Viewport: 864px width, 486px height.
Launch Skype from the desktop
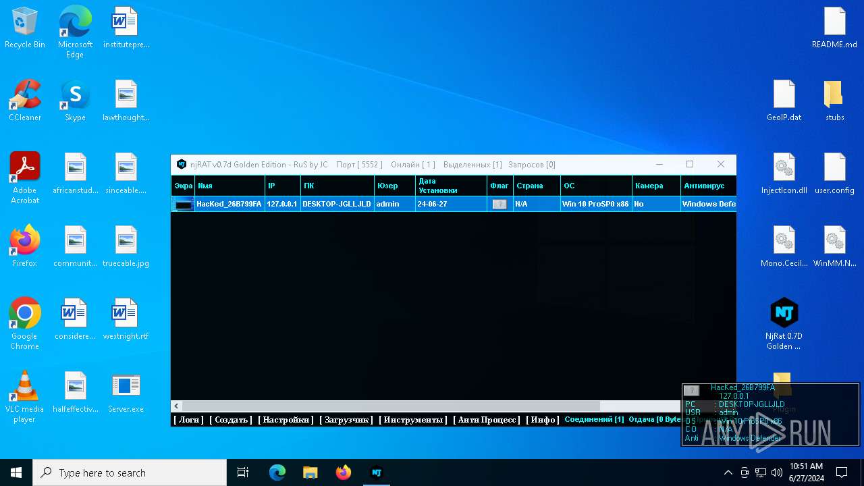click(75, 101)
